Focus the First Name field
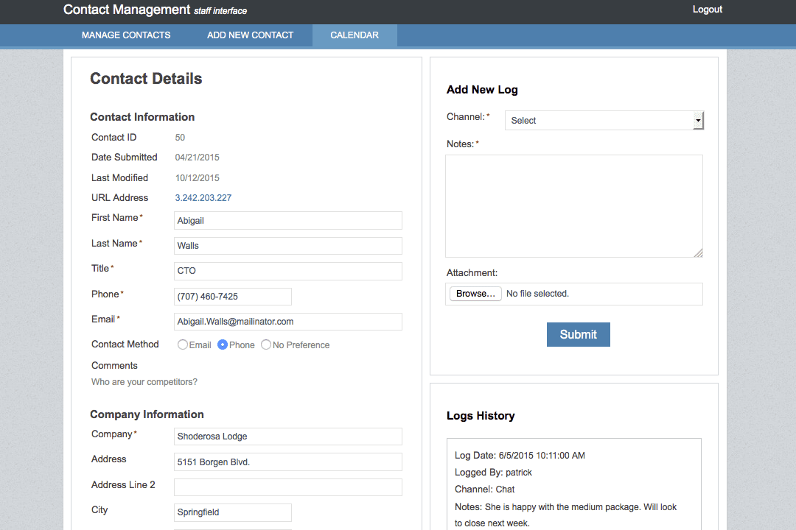The height and width of the screenshot is (530, 796). 288,221
